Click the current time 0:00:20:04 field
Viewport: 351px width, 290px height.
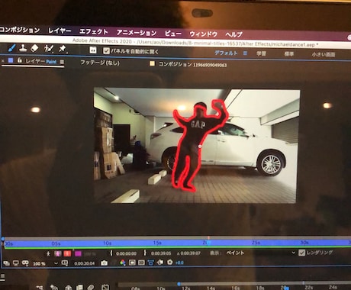(85, 263)
